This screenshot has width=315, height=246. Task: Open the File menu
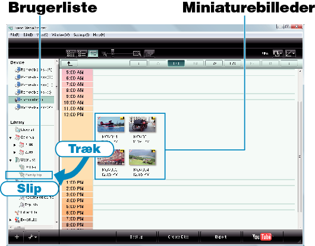point(15,35)
